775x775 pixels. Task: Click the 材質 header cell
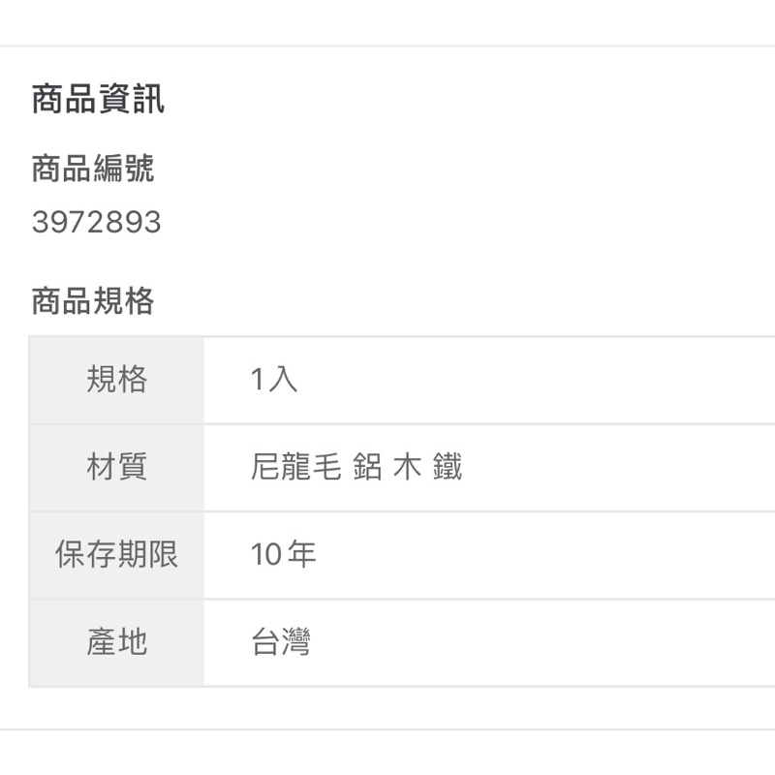coord(117,468)
